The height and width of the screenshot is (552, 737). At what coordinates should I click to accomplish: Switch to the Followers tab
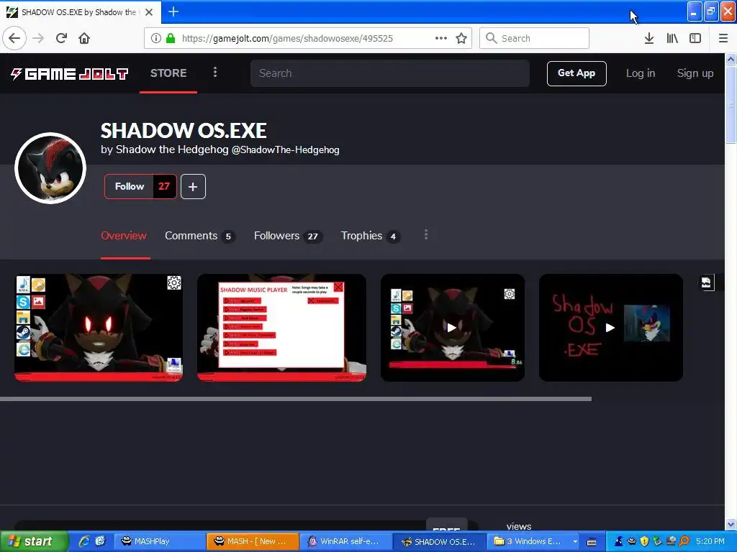click(x=288, y=236)
